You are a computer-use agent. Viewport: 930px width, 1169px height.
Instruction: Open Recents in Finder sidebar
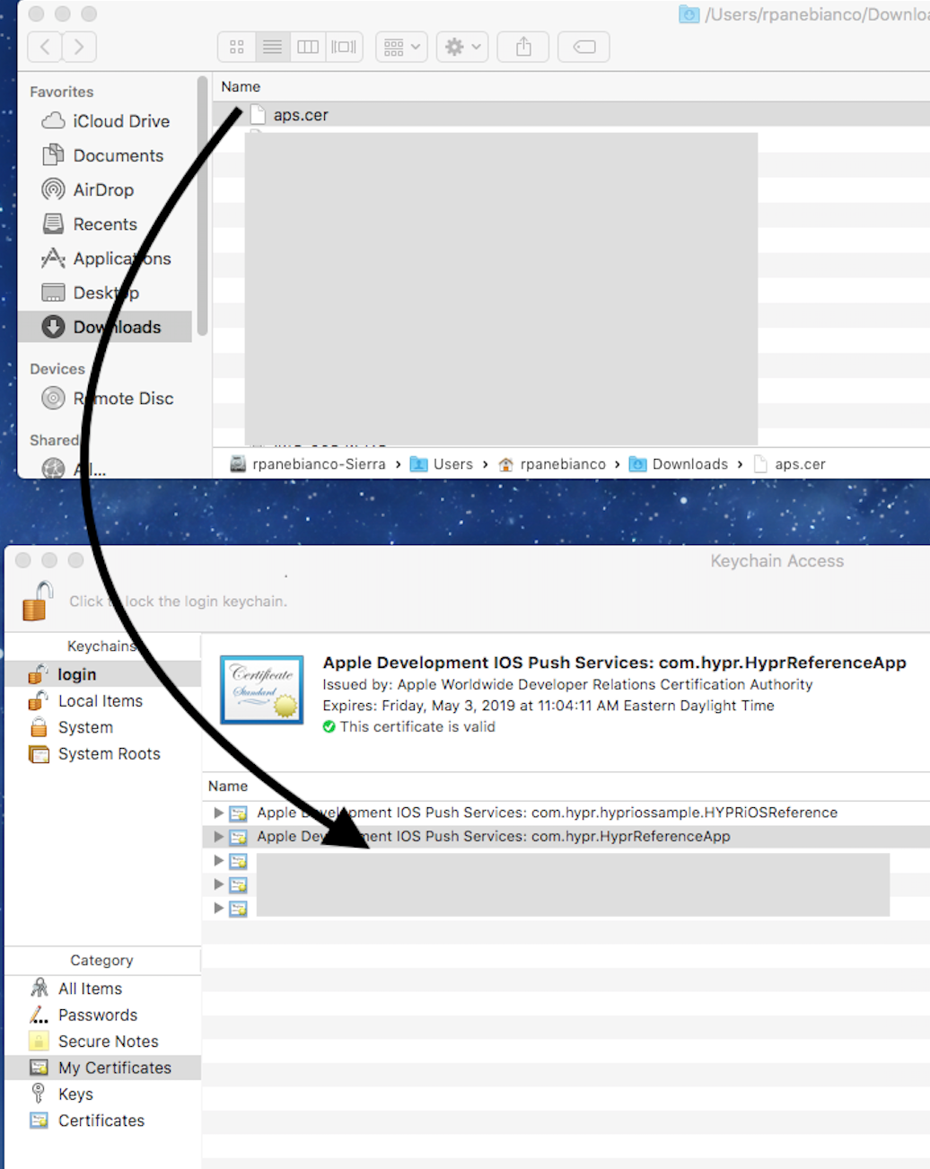coord(105,224)
